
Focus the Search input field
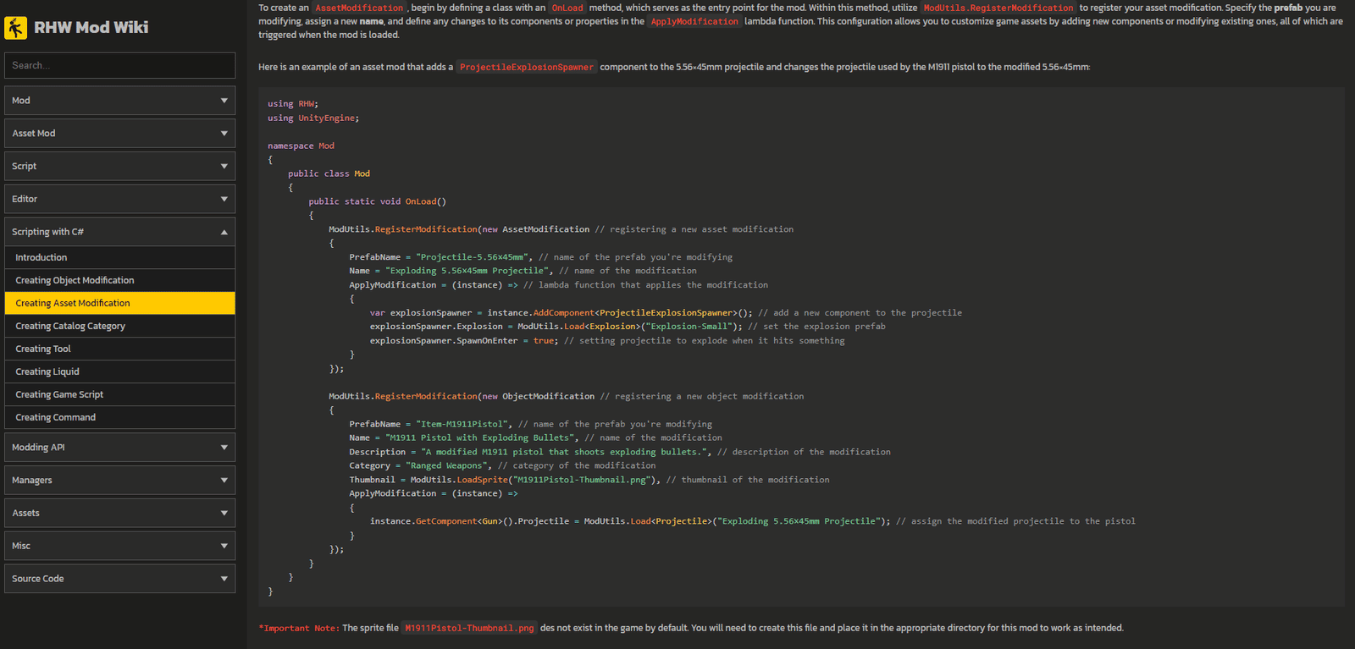119,65
